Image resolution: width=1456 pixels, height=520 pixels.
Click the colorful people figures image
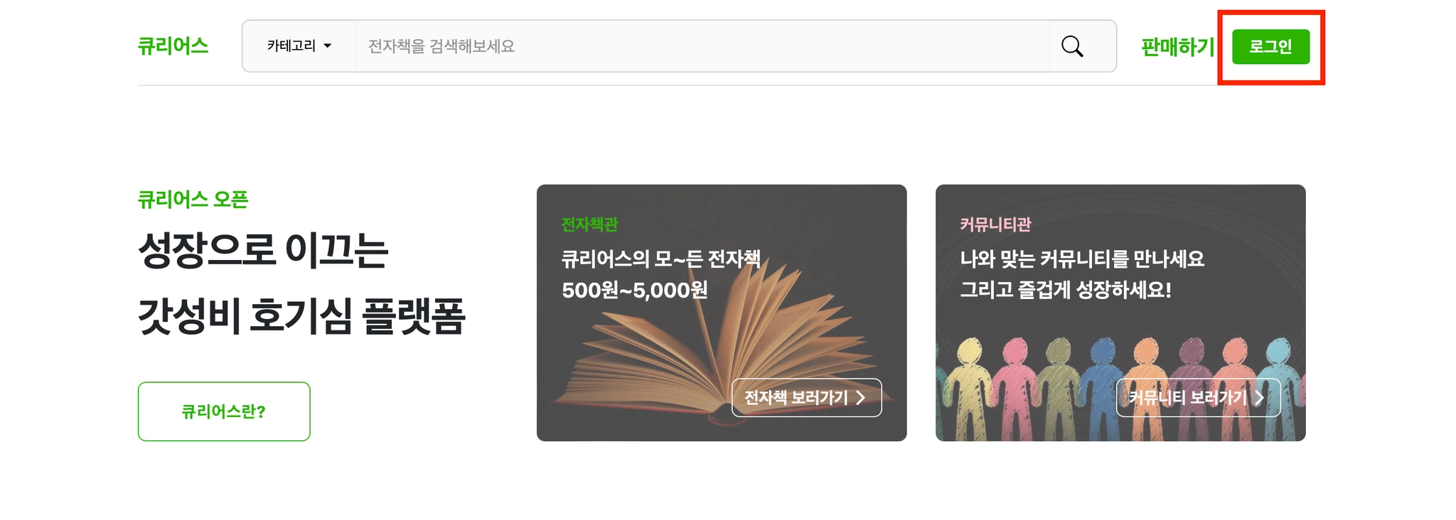[1120, 387]
